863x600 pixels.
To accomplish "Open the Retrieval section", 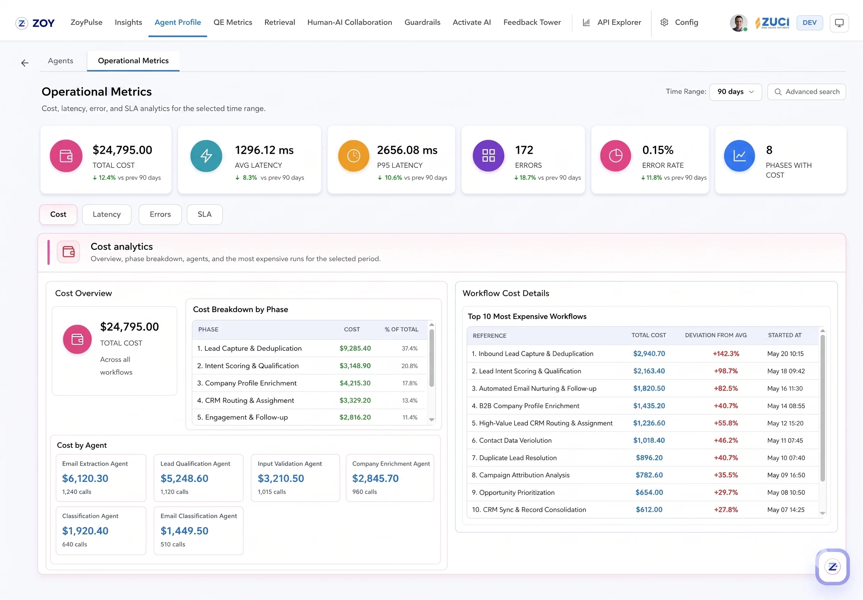I will [280, 22].
